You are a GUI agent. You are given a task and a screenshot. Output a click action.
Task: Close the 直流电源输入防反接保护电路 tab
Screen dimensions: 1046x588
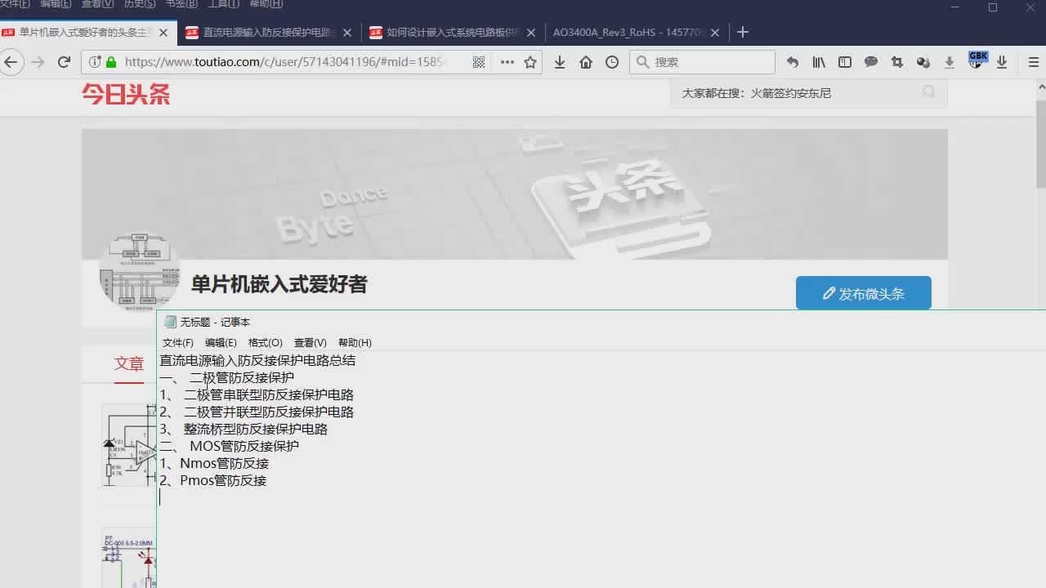tap(347, 33)
